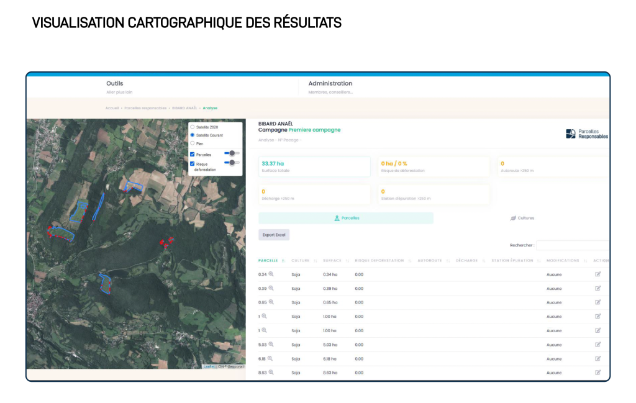Adjust the Parcelles opacity slider
The image size is (636, 403).
[x=232, y=153]
